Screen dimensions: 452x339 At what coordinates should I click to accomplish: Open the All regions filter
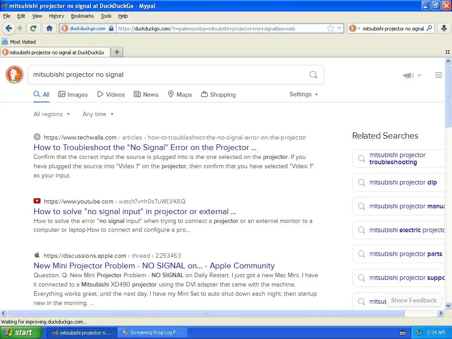[x=52, y=114]
